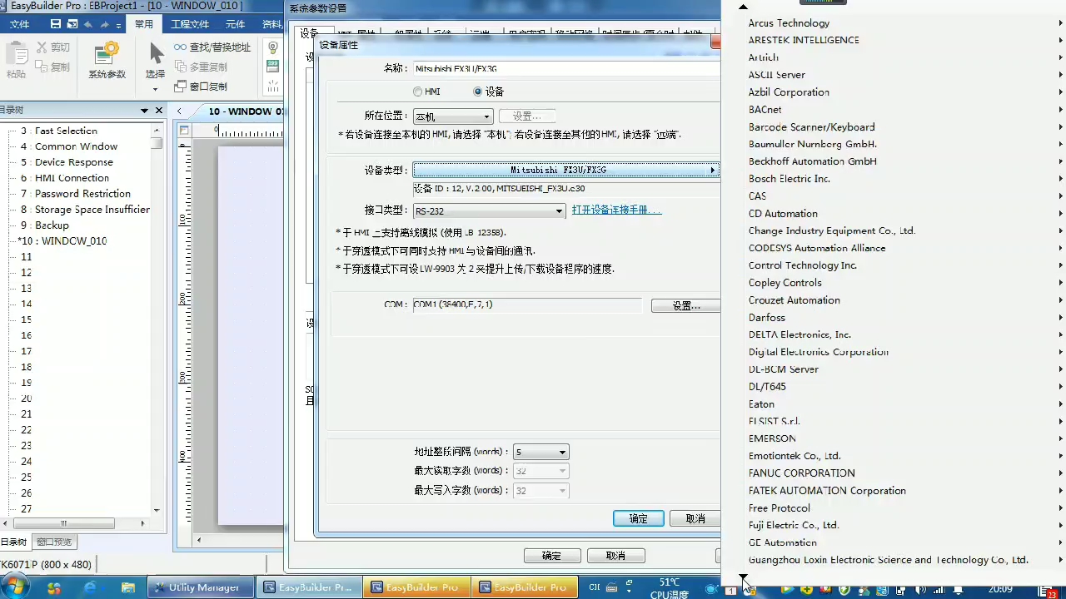Select the bit lamp bulb icon
This screenshot has width=1066, height=599.
pyautogui.click(x=272, y=47)
